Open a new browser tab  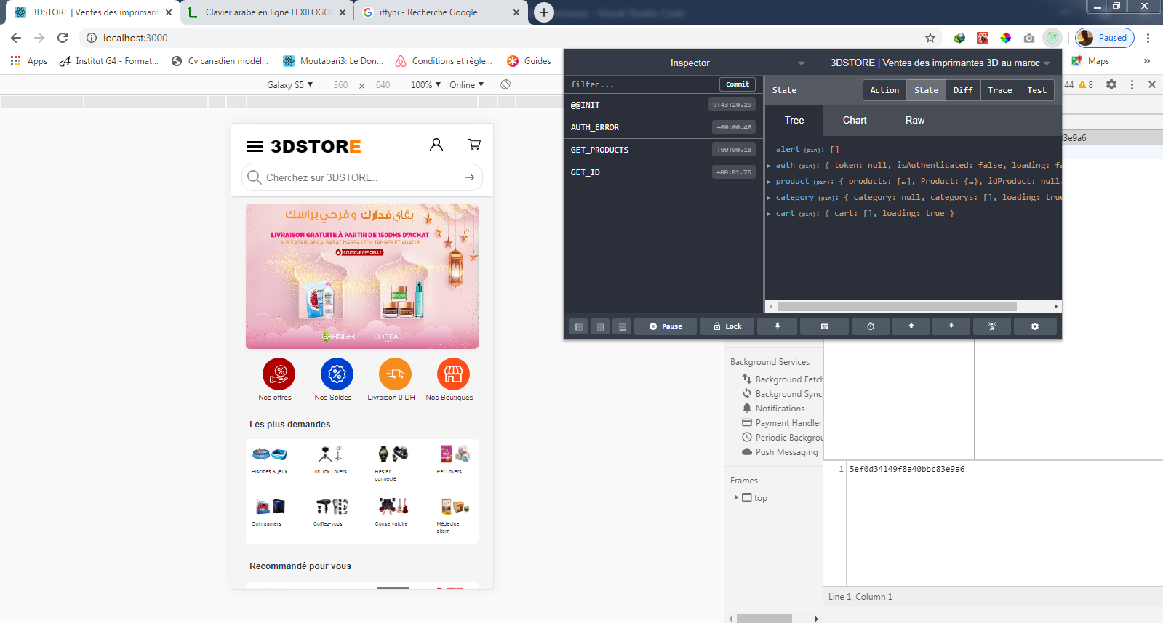543,12
